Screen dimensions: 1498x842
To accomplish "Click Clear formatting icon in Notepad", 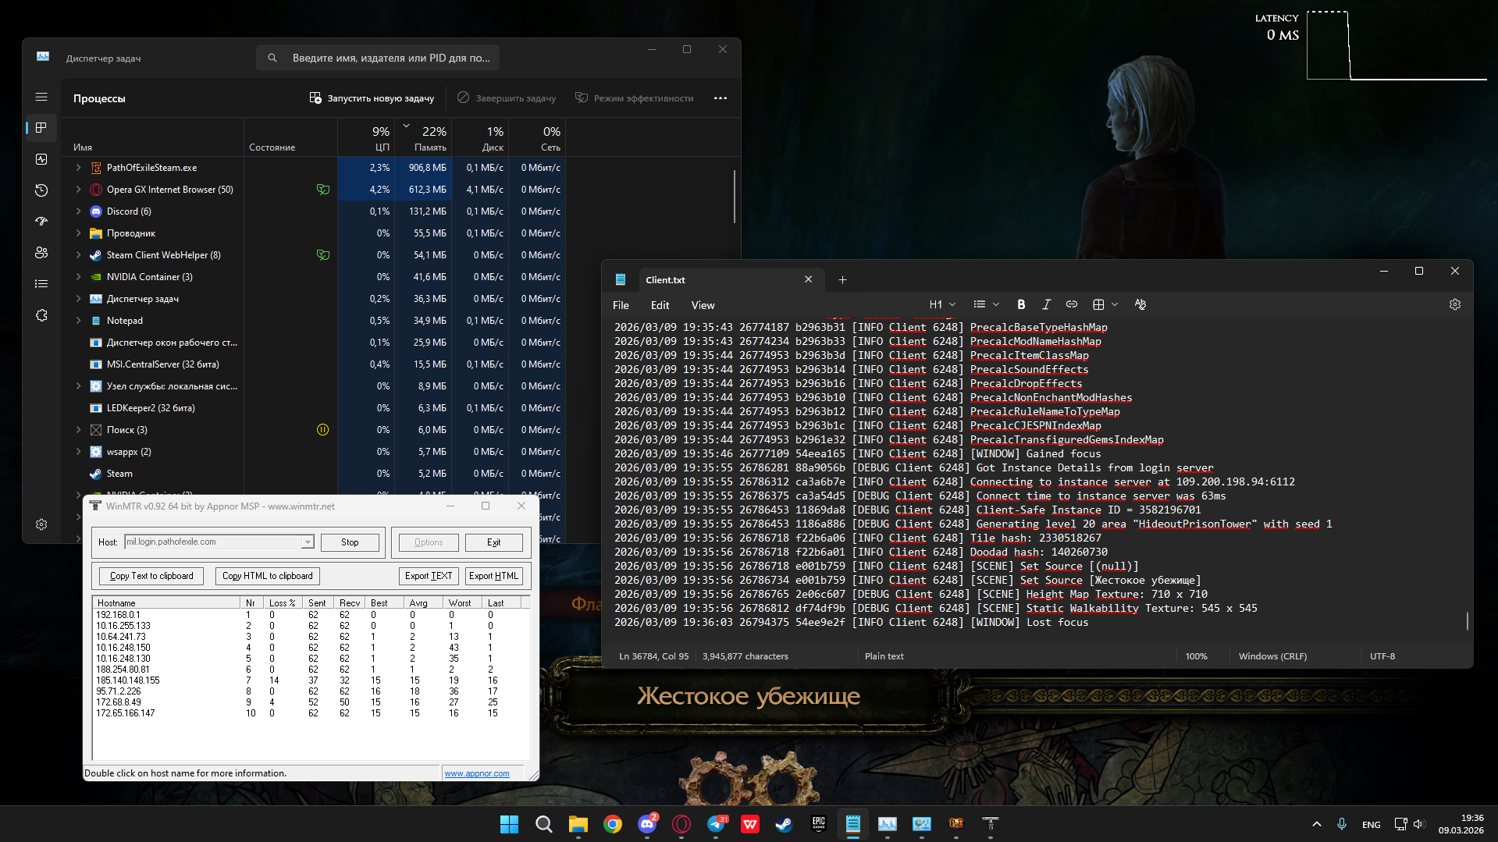I will tap(1140, 304).
